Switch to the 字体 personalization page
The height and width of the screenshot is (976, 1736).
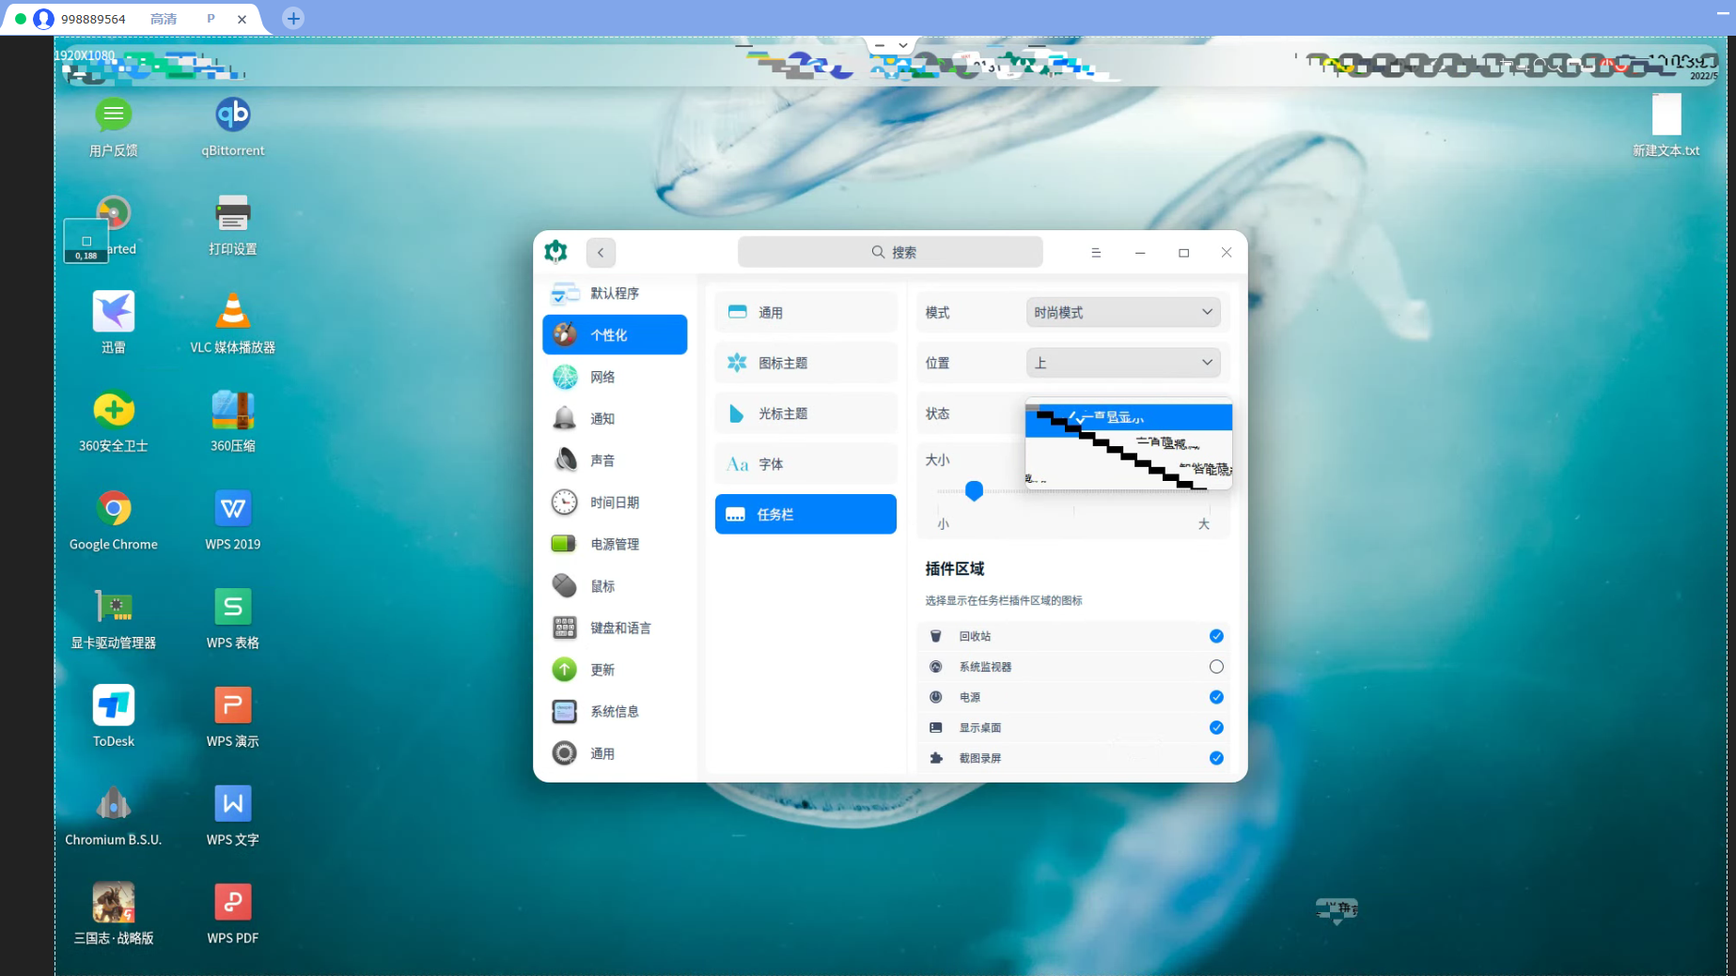click(x=805, y=464)
